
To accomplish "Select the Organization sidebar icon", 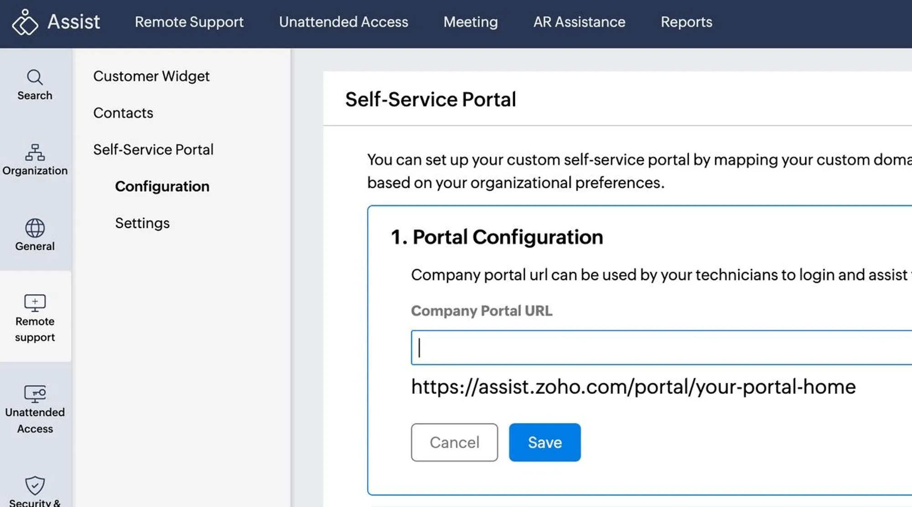I will 35,153.
